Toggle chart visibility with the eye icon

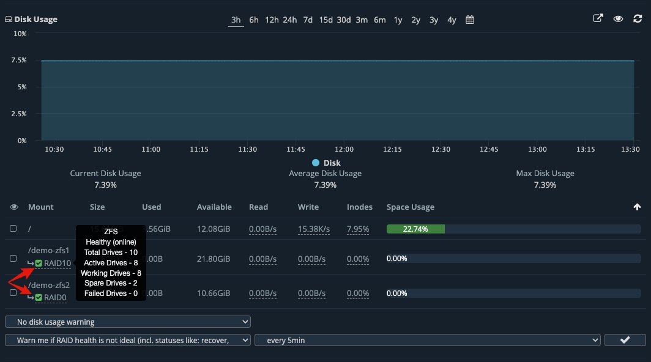[618, 19]
